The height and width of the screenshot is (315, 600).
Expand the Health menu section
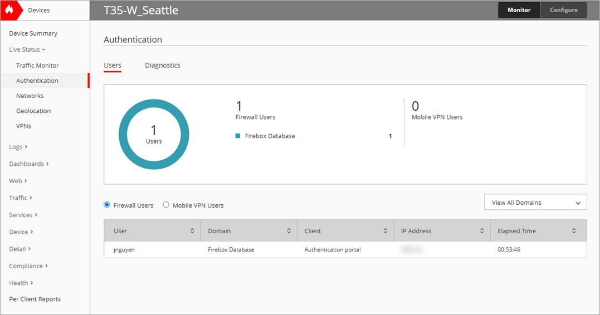(x=21, y=283)
